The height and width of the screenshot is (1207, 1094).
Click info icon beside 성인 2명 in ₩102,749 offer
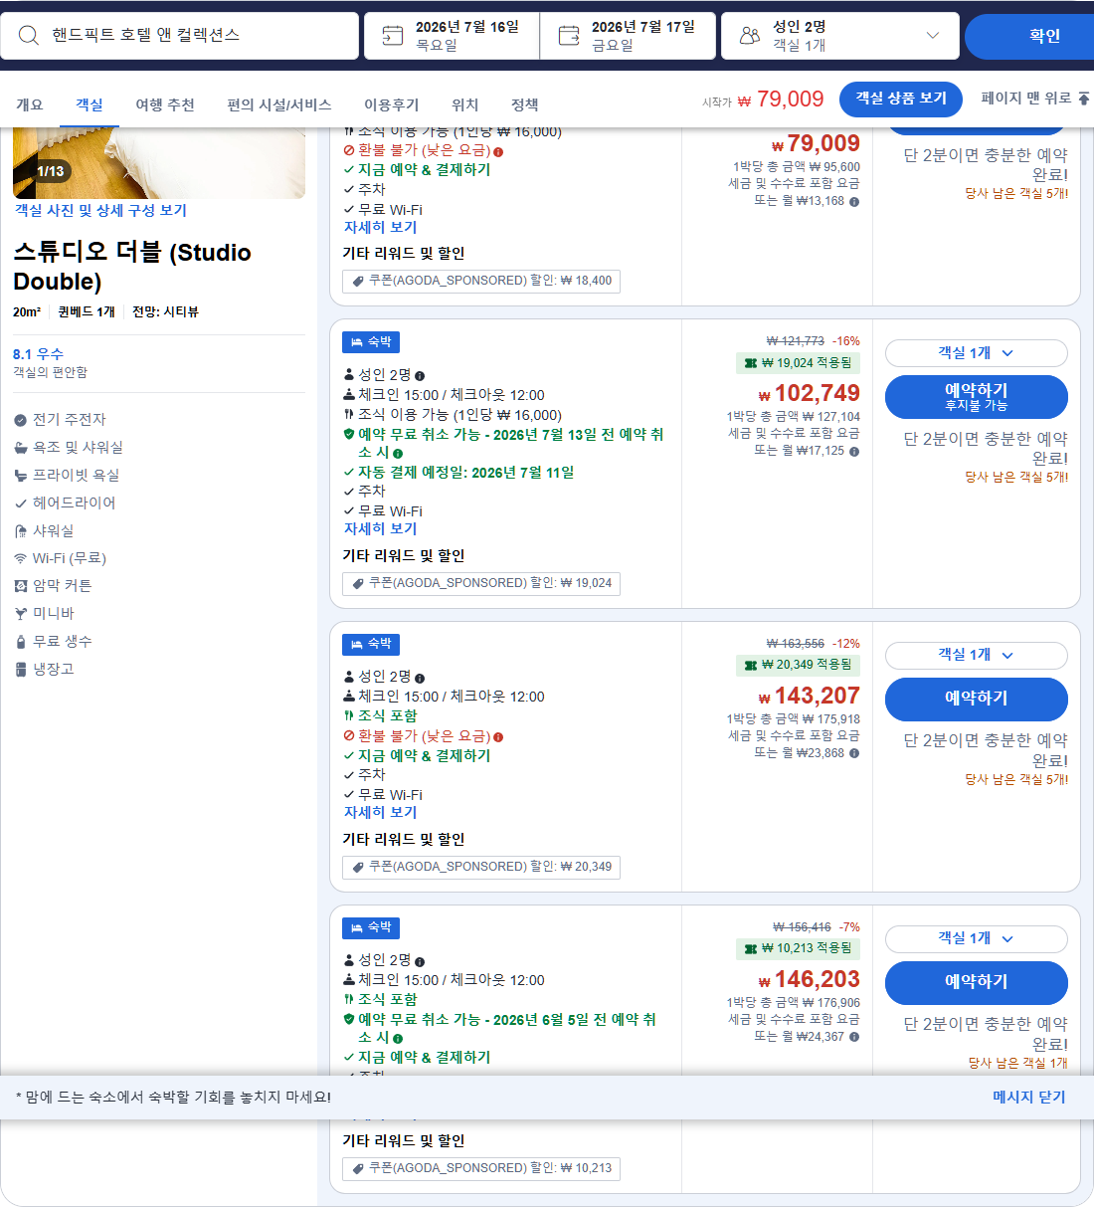point(420,376)
